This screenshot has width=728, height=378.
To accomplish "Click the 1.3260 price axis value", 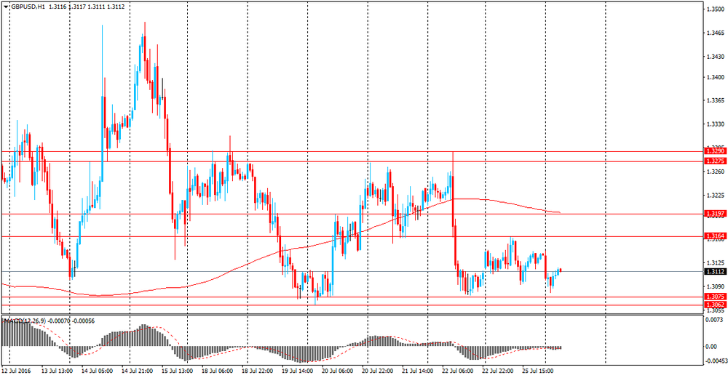I will (x=716, y=172).
